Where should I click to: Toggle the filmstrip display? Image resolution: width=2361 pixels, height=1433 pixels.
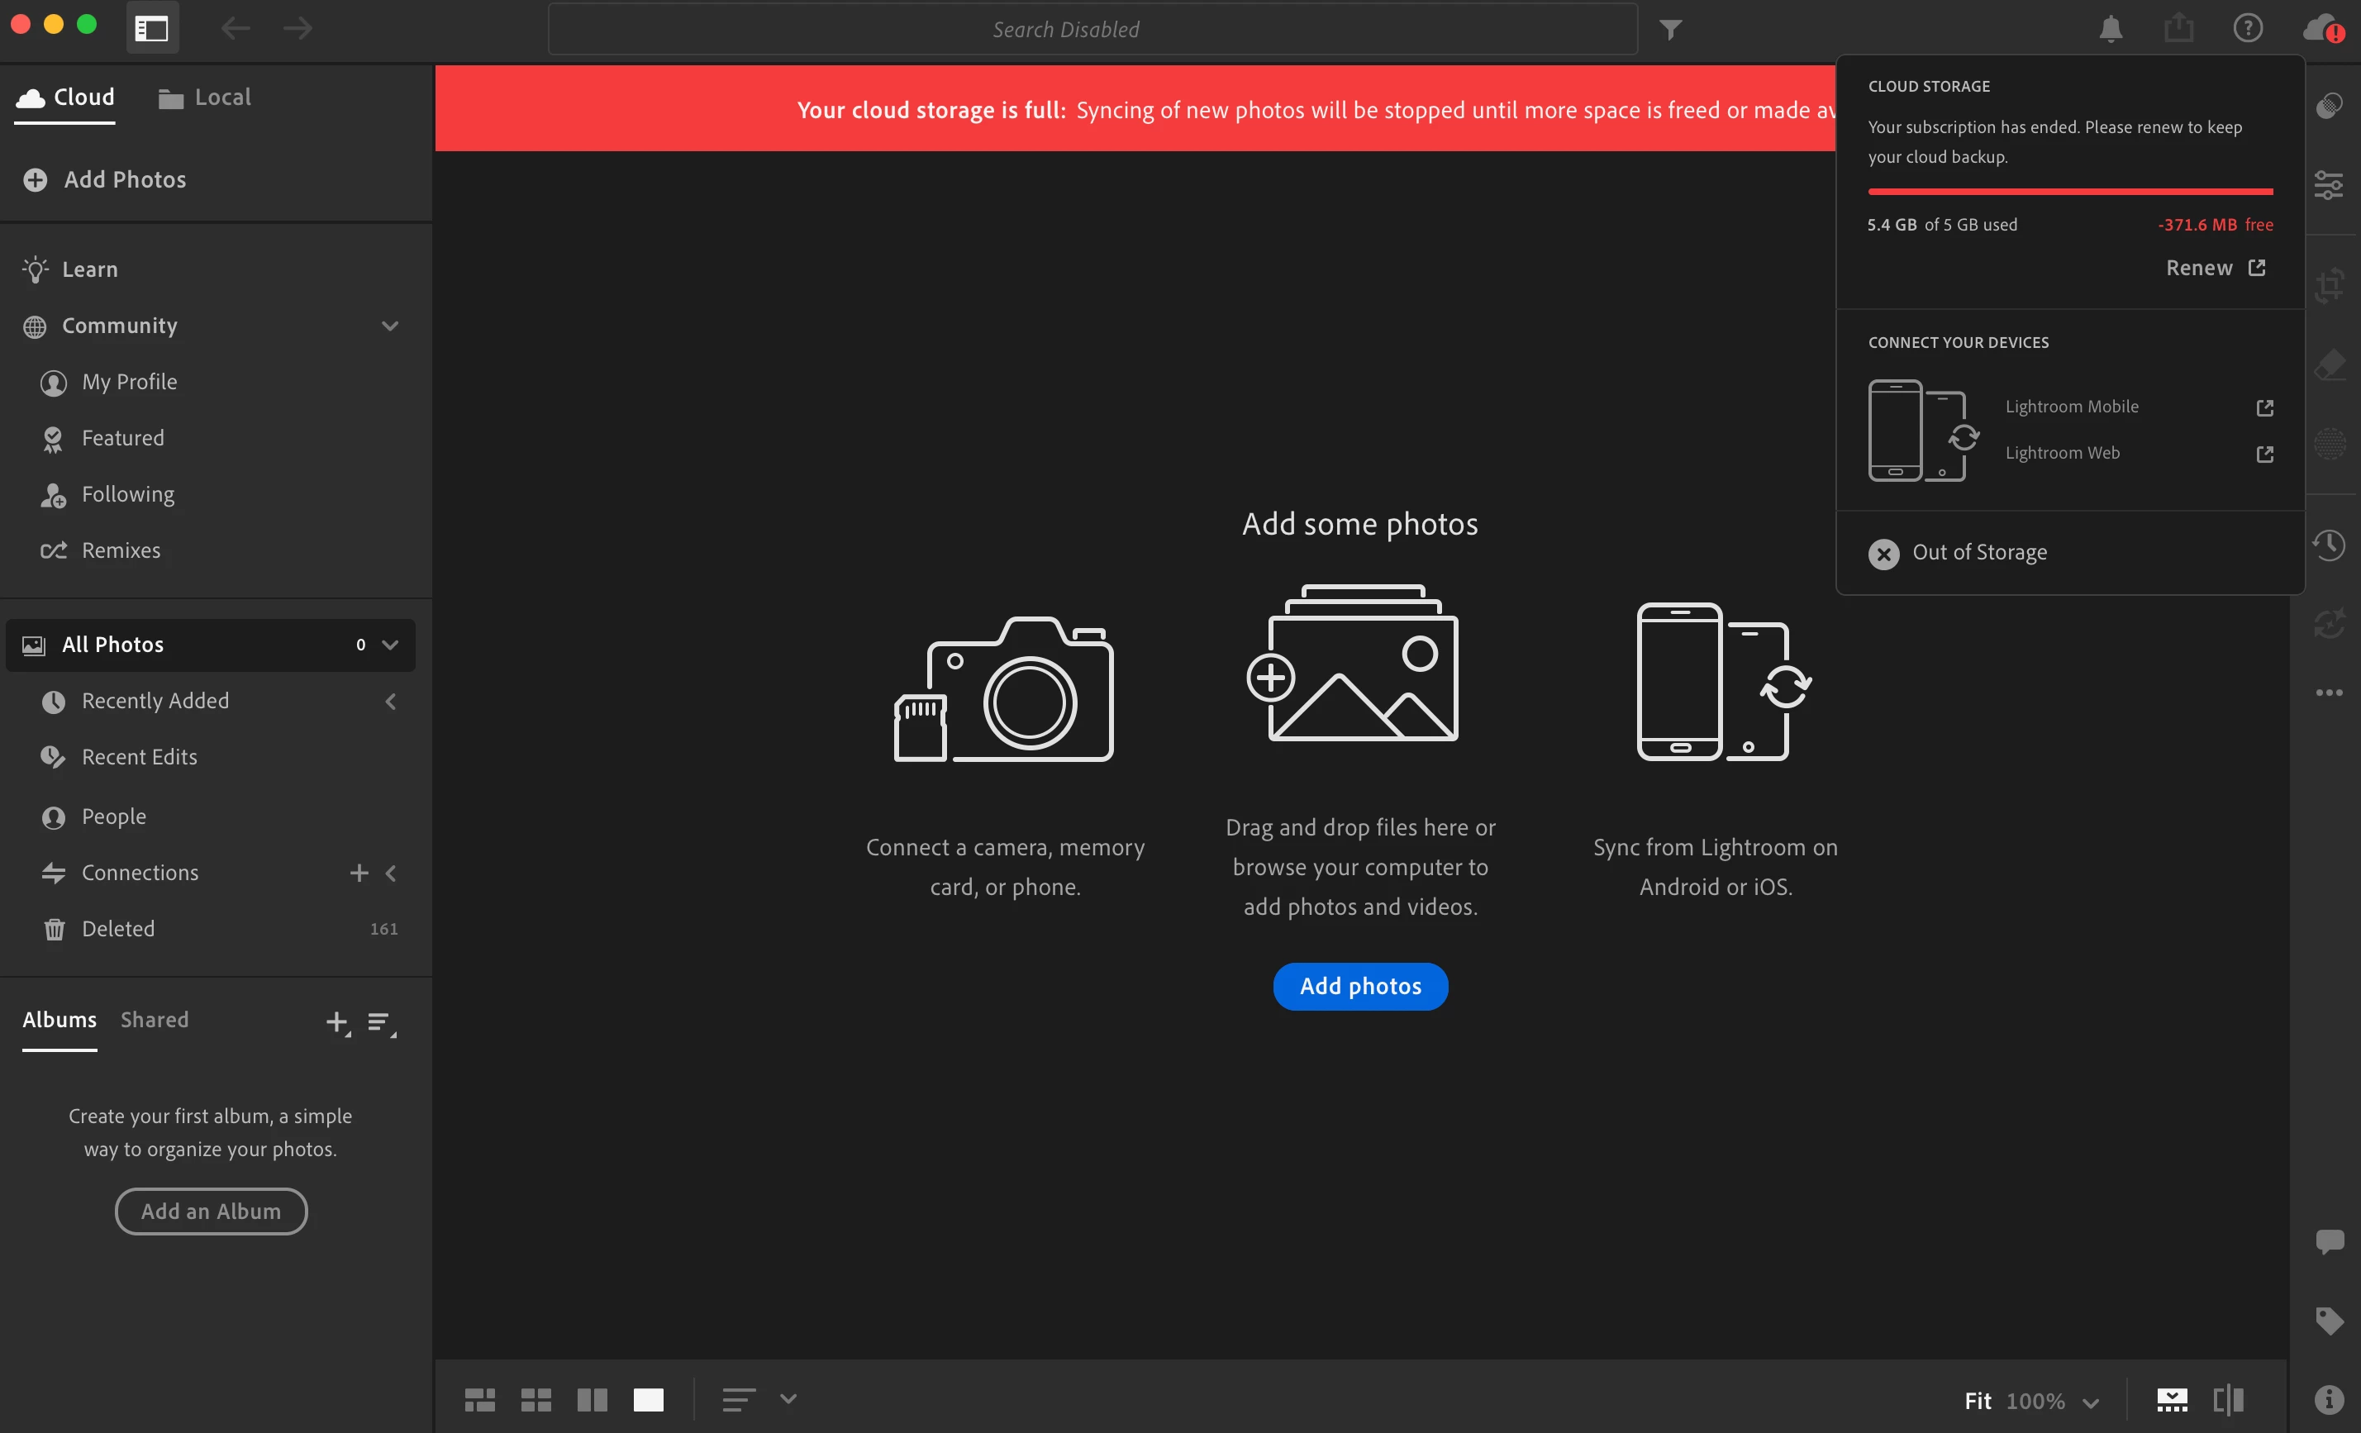(x=2171, y=1399)
